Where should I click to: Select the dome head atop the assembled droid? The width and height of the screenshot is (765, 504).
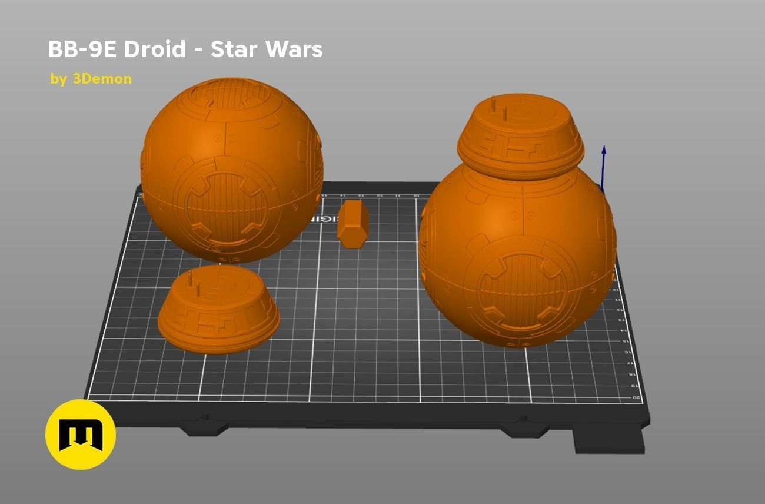pyautogui.click(x=521, y=137)
